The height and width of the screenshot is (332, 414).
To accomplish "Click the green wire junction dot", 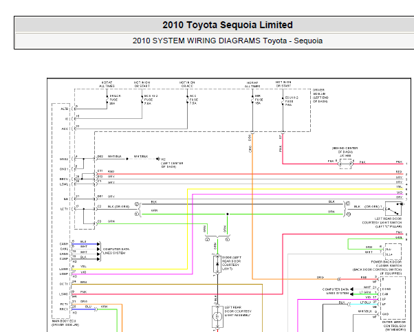I will [x=228, y=214].
